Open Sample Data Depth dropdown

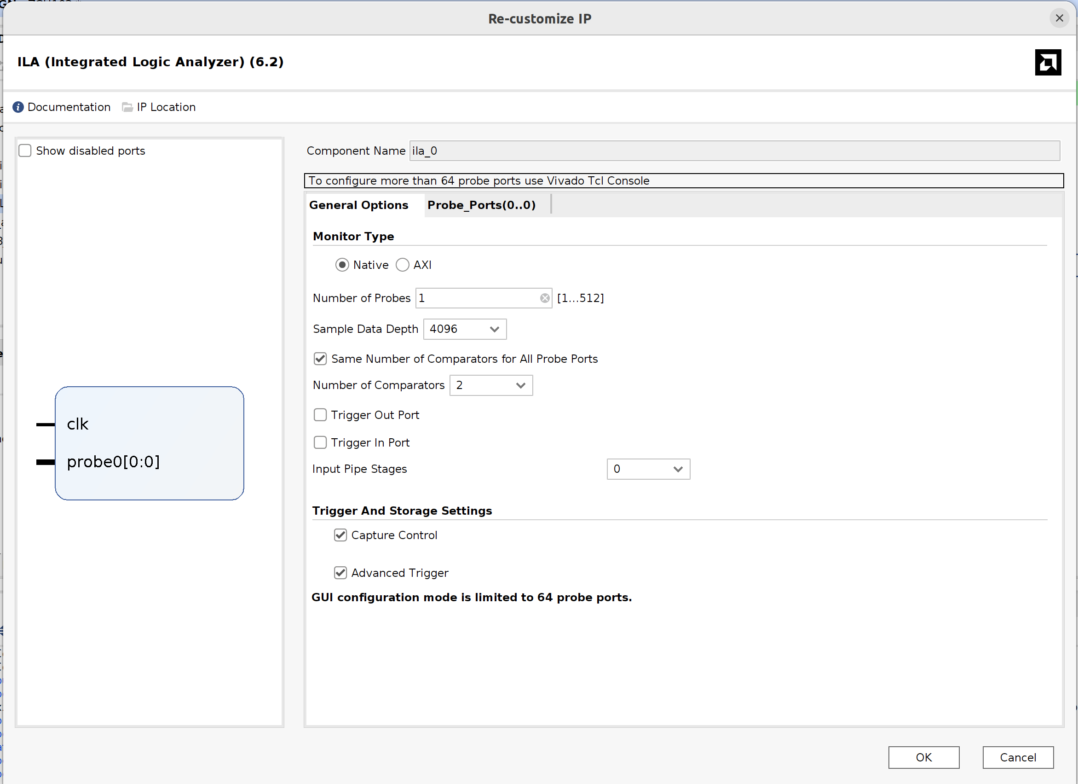point(465,329)
